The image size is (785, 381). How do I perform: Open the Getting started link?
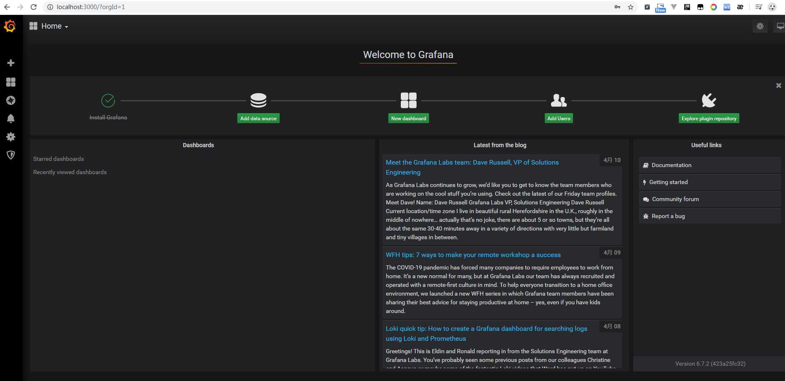coord(710,182)
